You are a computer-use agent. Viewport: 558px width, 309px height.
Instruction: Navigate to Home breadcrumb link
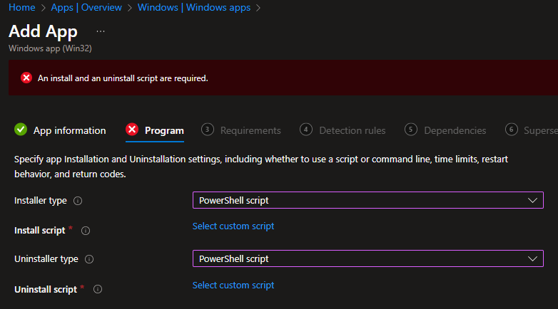coord(21,7)
